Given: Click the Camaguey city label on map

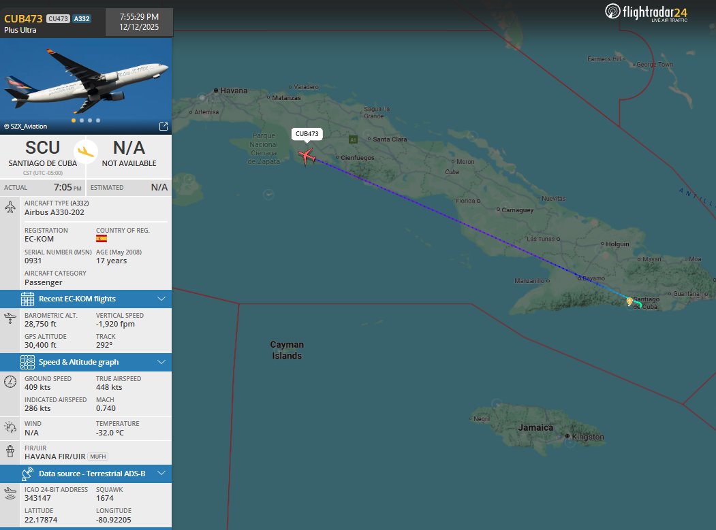Looking at the screenshot, I should pyautogui.click(x=517, y=210).
